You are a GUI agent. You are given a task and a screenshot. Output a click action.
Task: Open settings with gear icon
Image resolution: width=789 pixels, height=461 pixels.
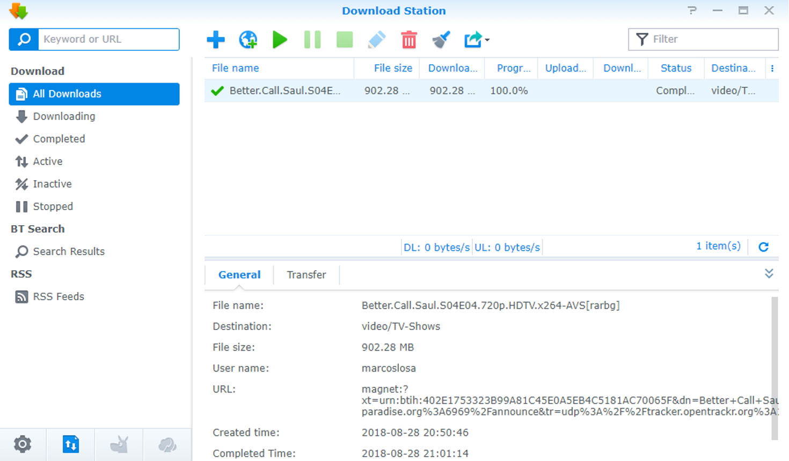[23, 444]
